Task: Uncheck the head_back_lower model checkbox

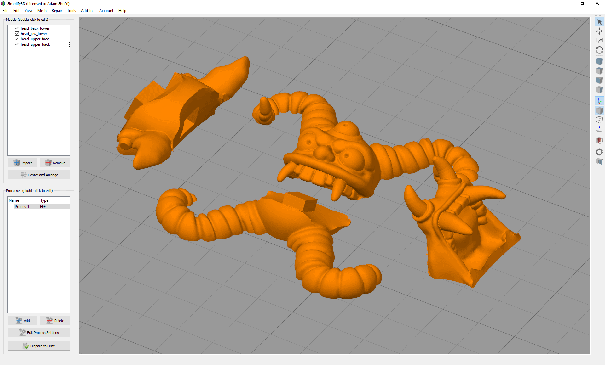Action: [x=17, y=28]
